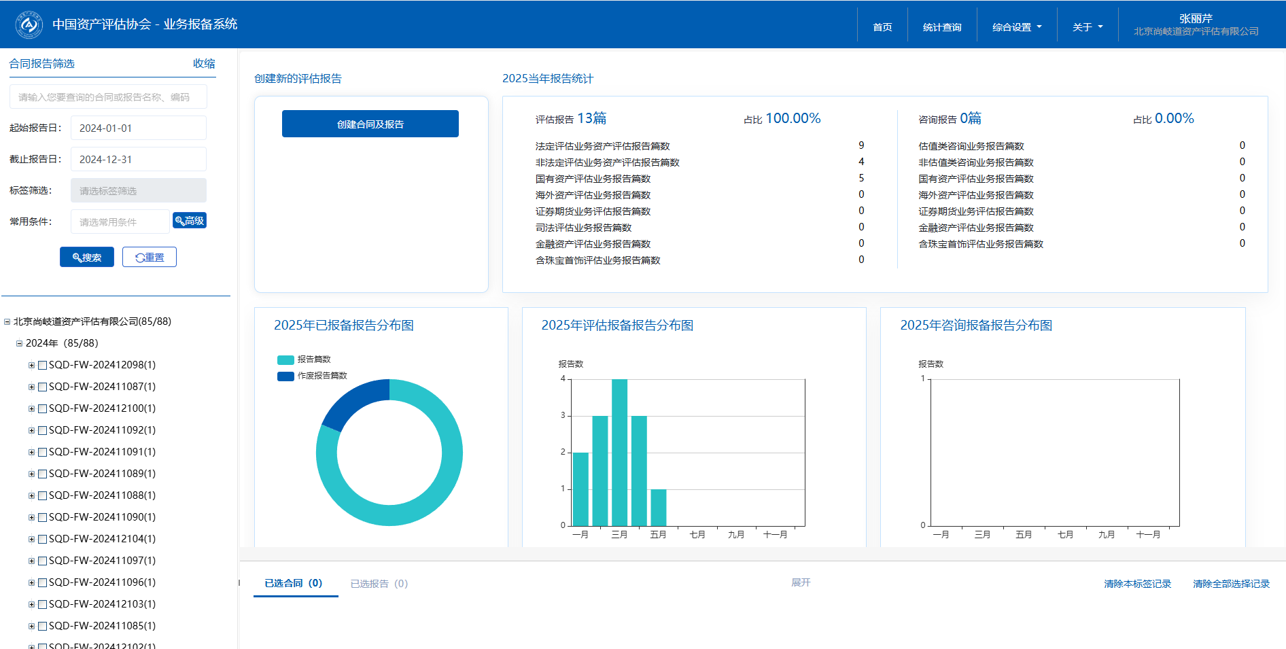The height and width of the screenshot is (649, 1286).
Task: Expand the SQD-FW-202411087 contract node
Action: coord(31,387)
